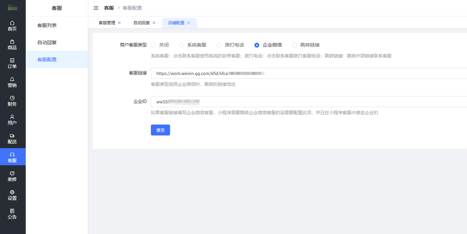Screen dimensions: 467x234
Task: Click the 提交 submit button
Action: (160, 130)
